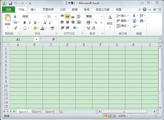Select column D header

(67, 45)
